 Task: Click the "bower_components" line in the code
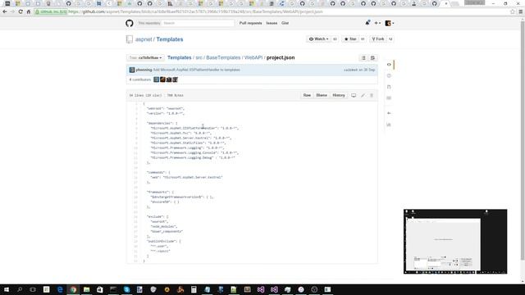(167, 231)
